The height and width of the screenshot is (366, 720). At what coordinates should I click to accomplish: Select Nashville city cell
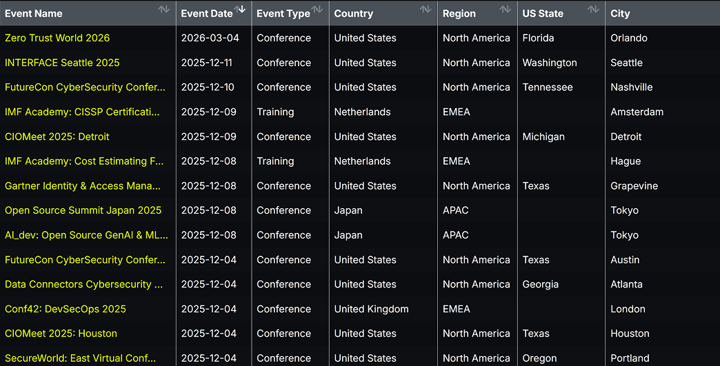[x=631, y=87]
